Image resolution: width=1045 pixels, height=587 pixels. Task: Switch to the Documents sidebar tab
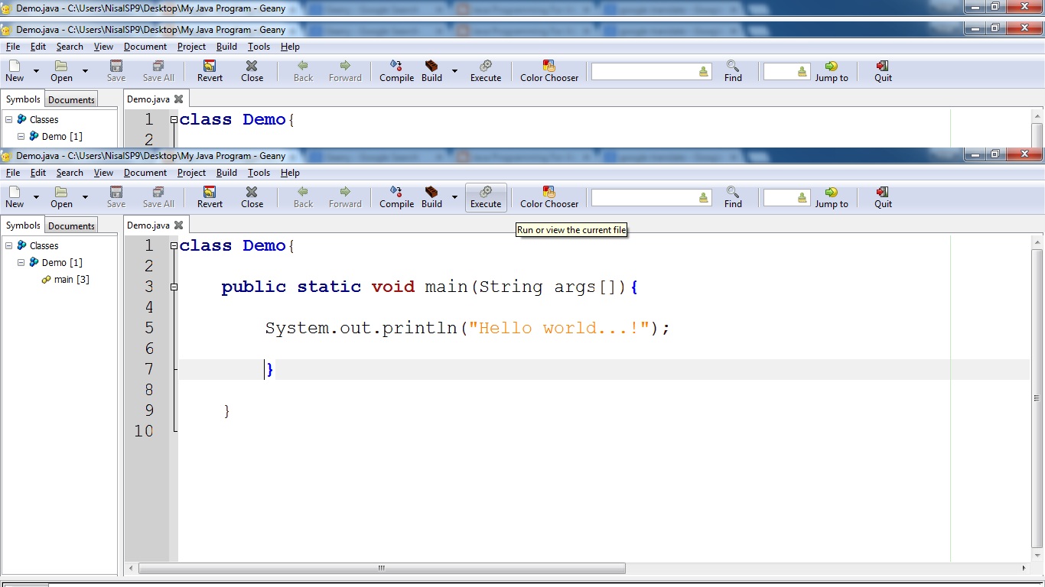tap(70, 225)
